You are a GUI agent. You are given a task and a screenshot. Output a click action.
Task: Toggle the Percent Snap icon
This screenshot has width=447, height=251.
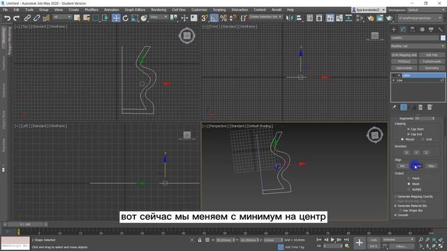coord(223,18)
